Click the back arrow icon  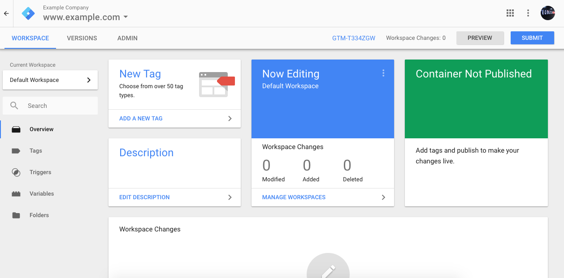point(6,13)
